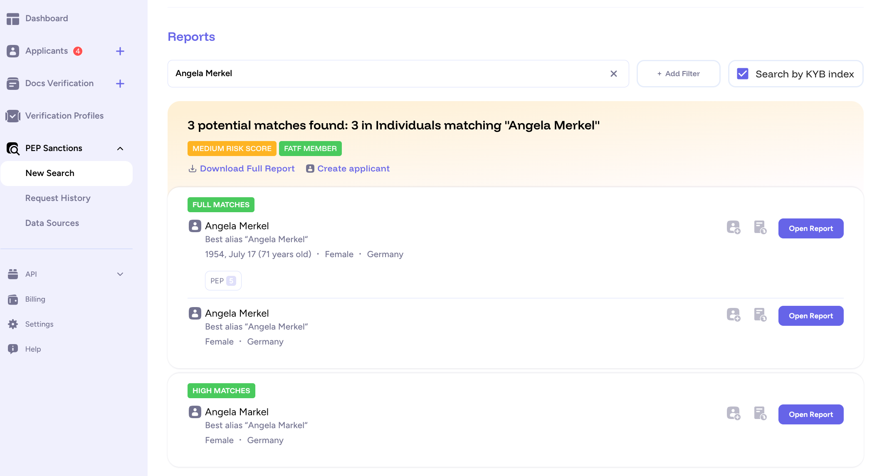The image size is (872, 476).
Task: Click the plus next to Docs Verification
Action: click(120, 83)
